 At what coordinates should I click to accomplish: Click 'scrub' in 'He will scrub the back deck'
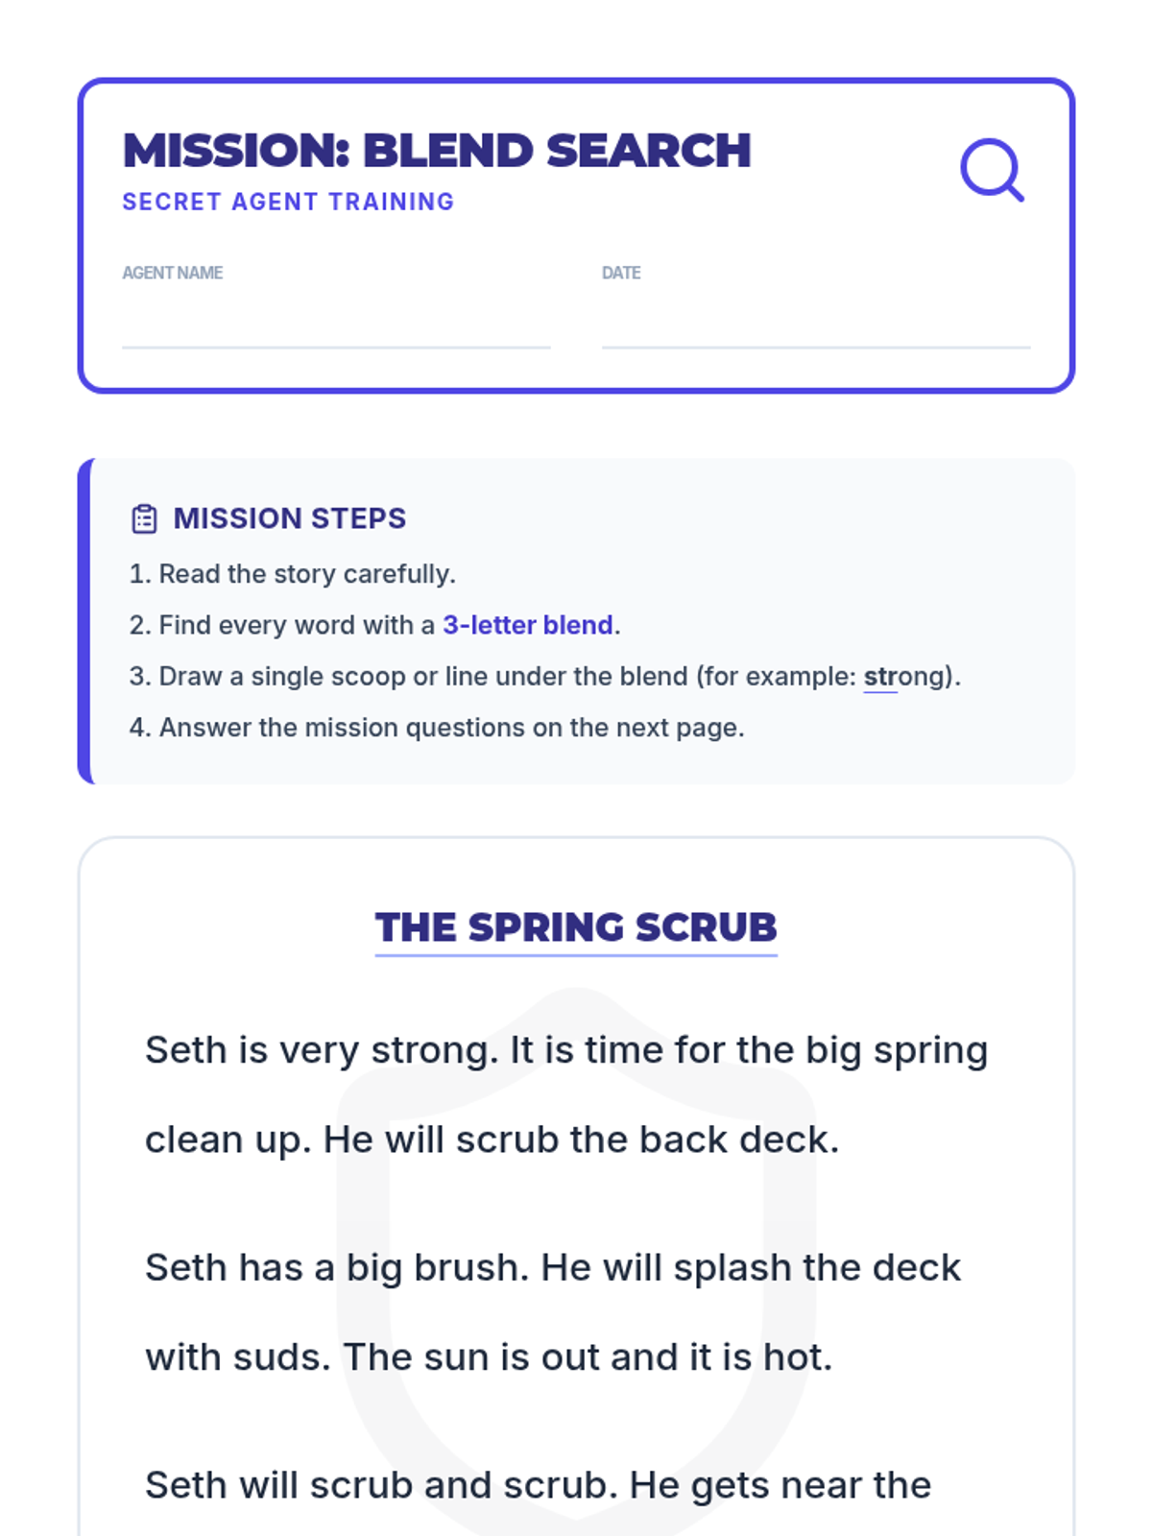click(x=507, y=1140)
